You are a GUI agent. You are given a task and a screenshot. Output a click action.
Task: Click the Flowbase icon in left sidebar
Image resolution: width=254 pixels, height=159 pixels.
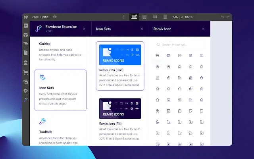[25, 100]
